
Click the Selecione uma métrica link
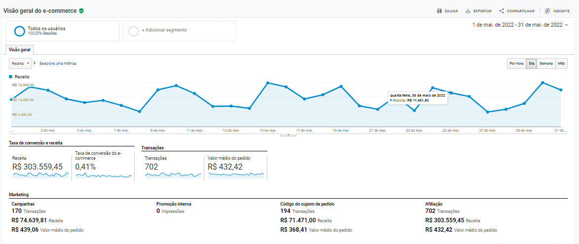[58, 64]
